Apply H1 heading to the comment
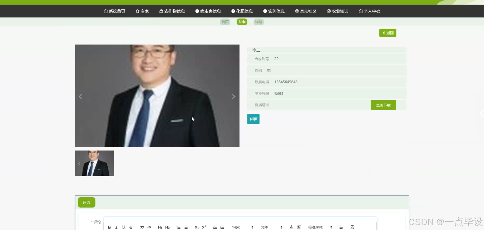The width and height of the screenshot is (484, 230). 160,227
